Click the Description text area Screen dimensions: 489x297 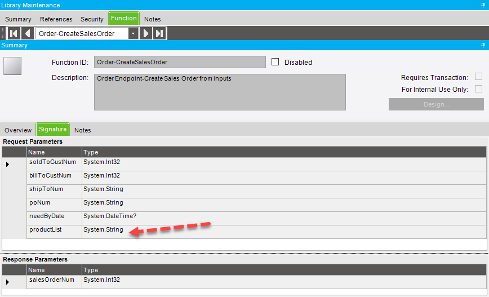pyautogui.click(x=220, y=92)
